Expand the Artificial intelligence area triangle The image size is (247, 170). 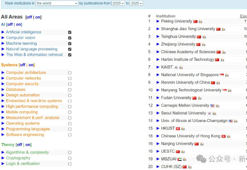point(3,32)
